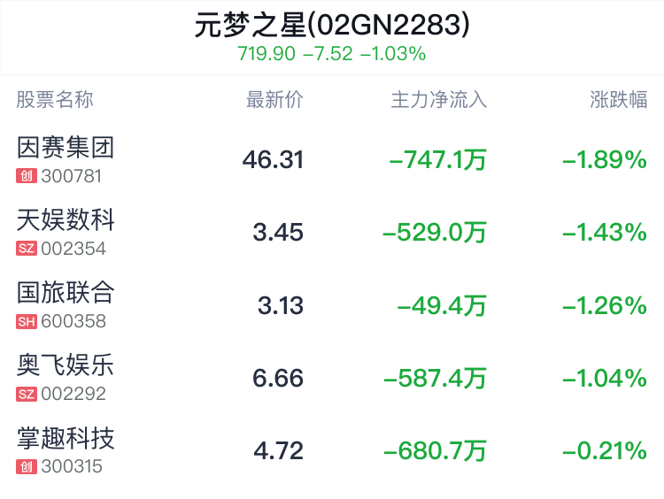Sort by 主力净流入 column header
Viewport: 664px width, 499px height.
[439, 100]
